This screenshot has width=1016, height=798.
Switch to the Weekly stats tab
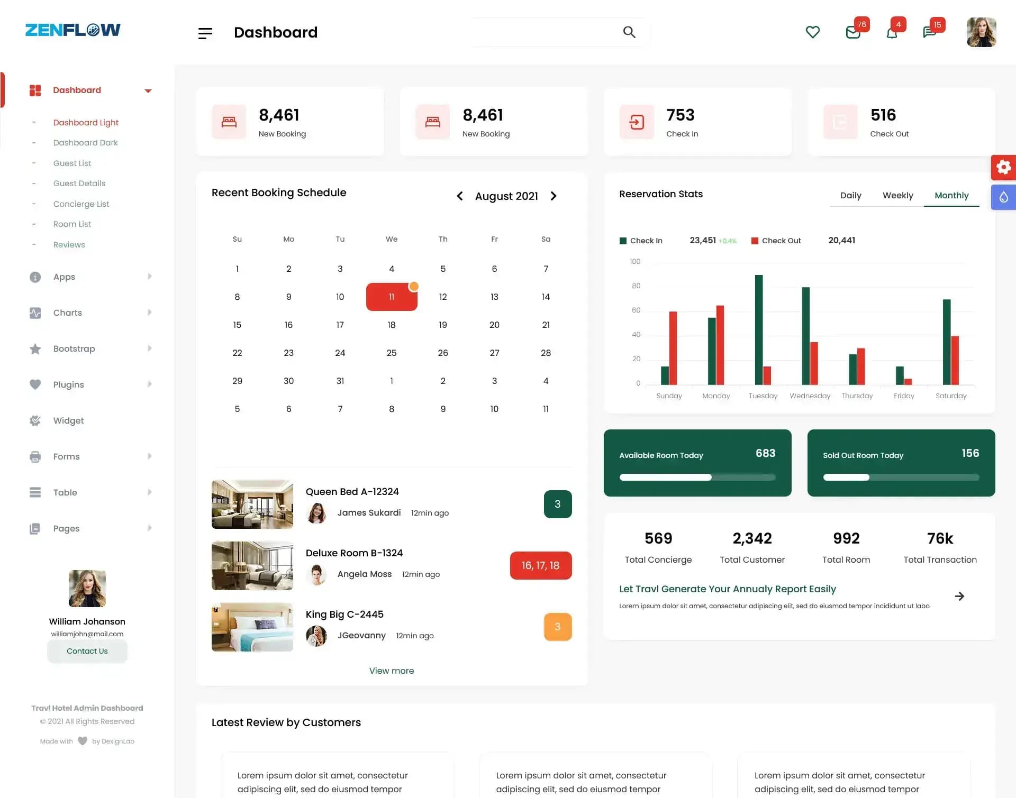897,196
